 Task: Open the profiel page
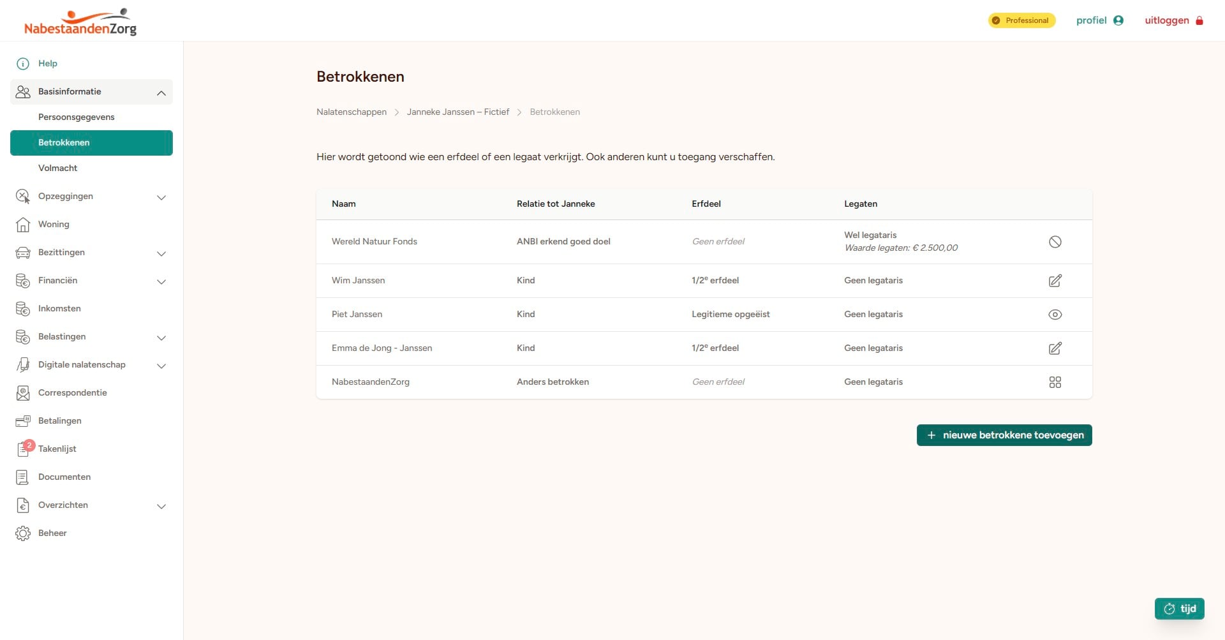pyautogui.click(x=1099, y=20)
